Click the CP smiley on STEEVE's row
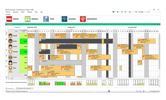166x100 pixels. (58, 45)
